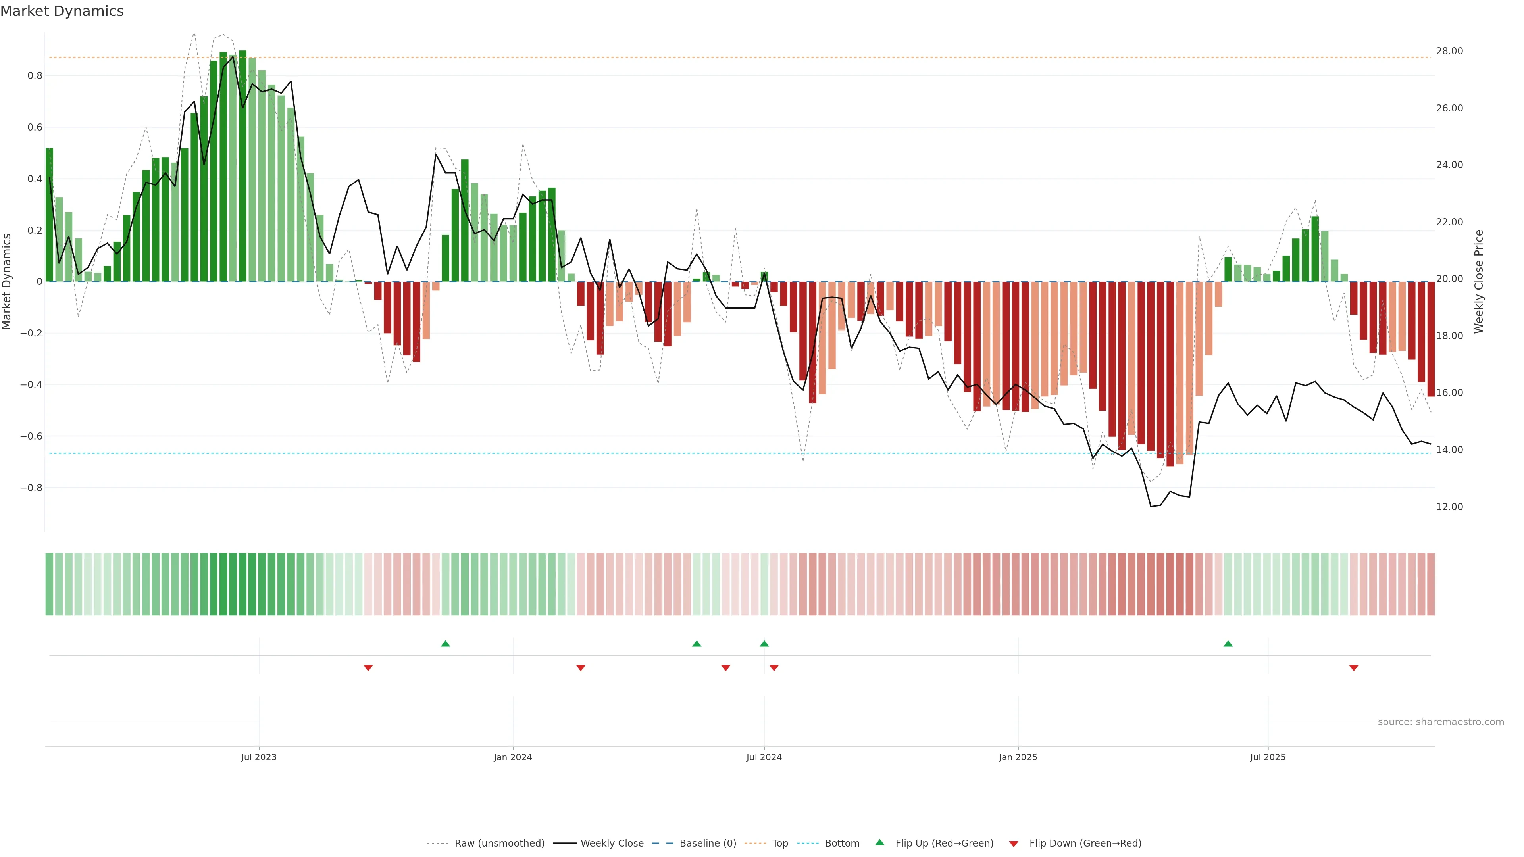Toggle the Baseline (0) legend entry

pyautogui.click(x=708, y=844)
